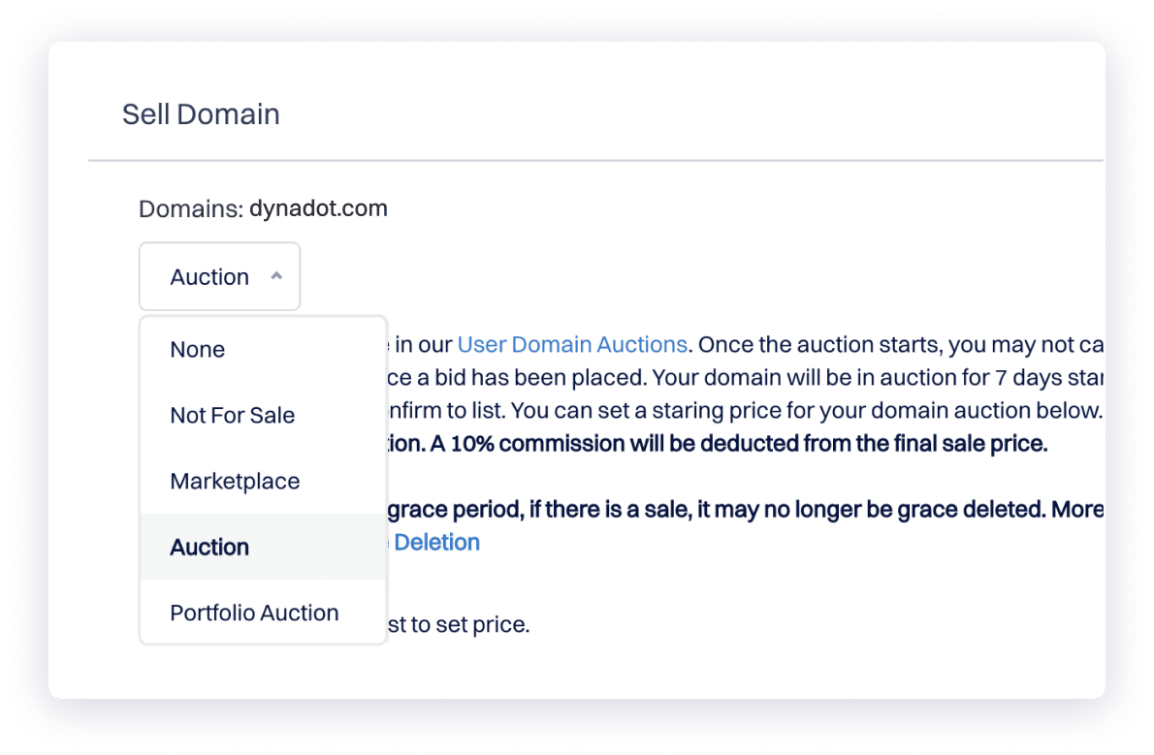Click the Auction label inside the selector
The height and width of the screenshot is (755, 1154).
click(x=209, y=276)
